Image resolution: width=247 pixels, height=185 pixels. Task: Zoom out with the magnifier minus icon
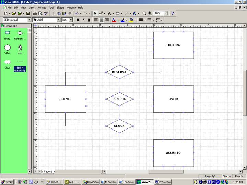[144, 13]
